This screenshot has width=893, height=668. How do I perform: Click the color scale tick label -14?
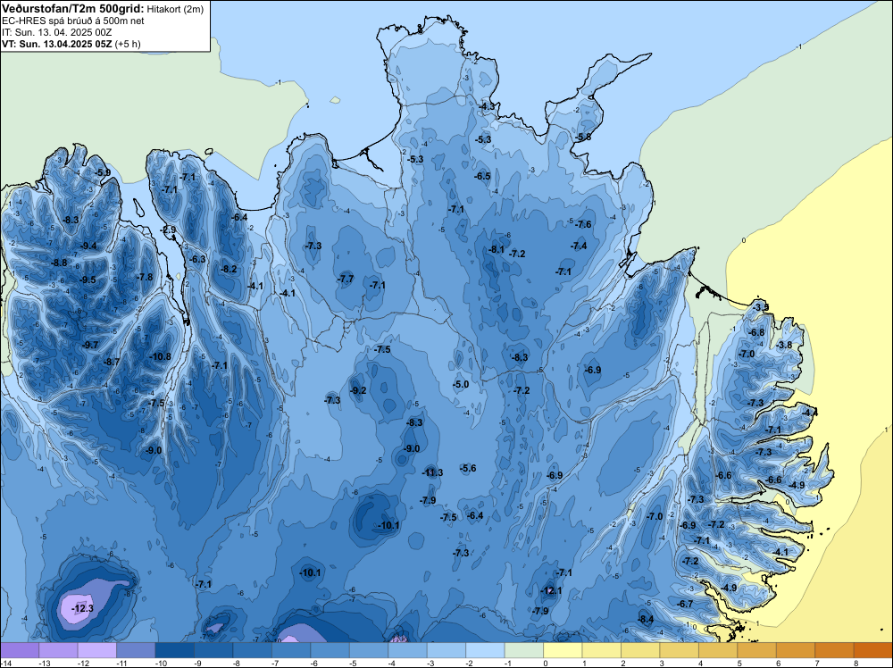point(5,663)
